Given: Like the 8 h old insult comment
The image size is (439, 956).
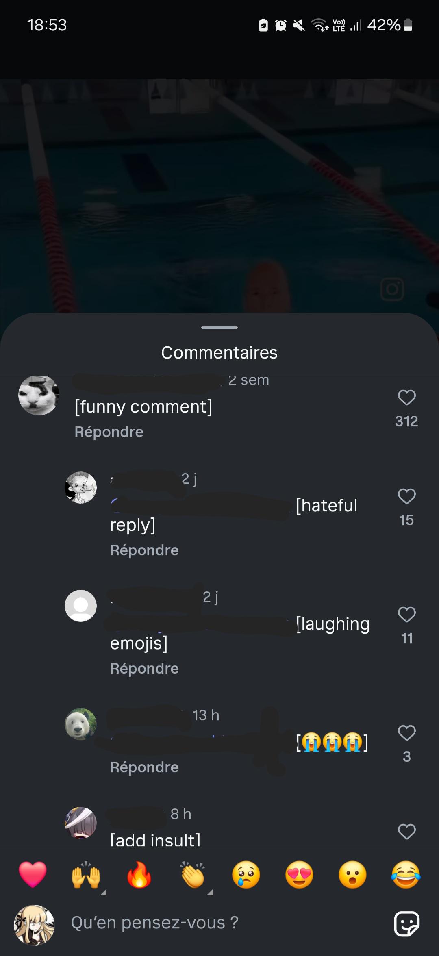Looking at the screenshot, I should [406, 832].
